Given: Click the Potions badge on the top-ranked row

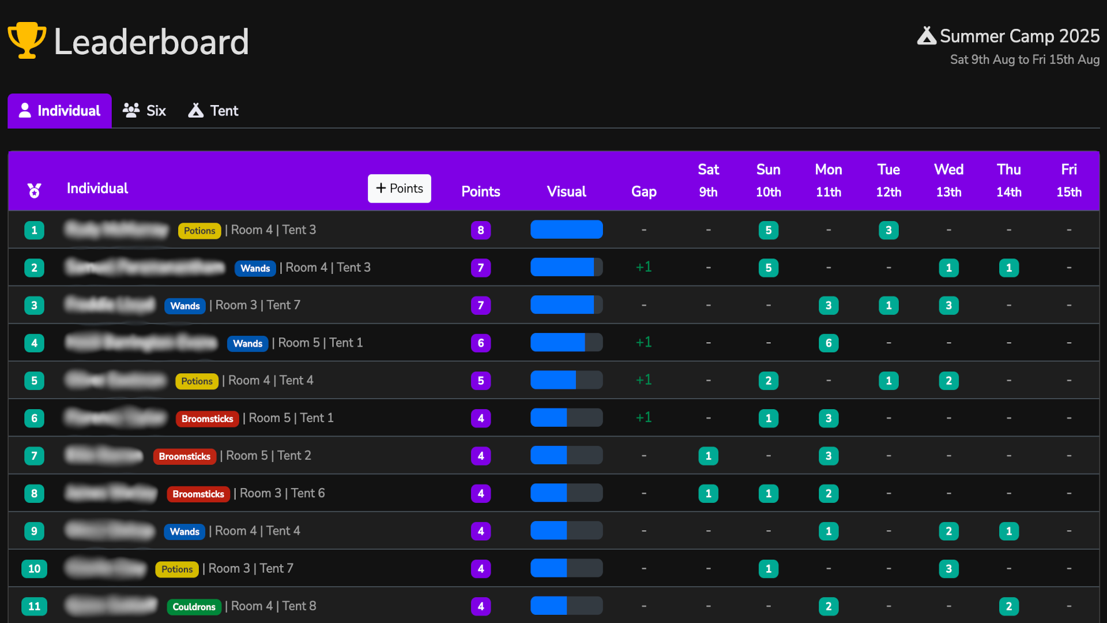Looking at the screenshot, I should point(199,230).
